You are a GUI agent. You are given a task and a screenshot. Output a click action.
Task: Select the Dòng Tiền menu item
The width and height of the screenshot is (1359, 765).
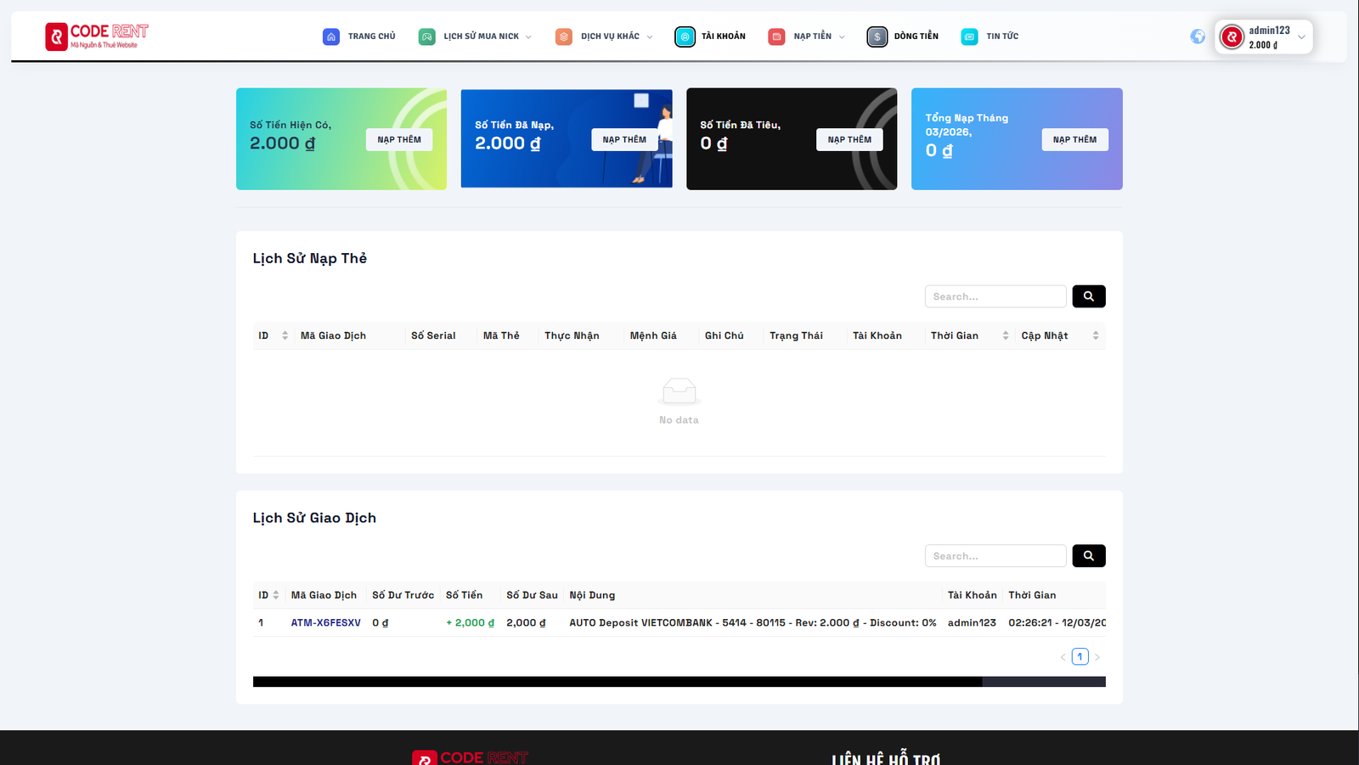tap(915, 36)
